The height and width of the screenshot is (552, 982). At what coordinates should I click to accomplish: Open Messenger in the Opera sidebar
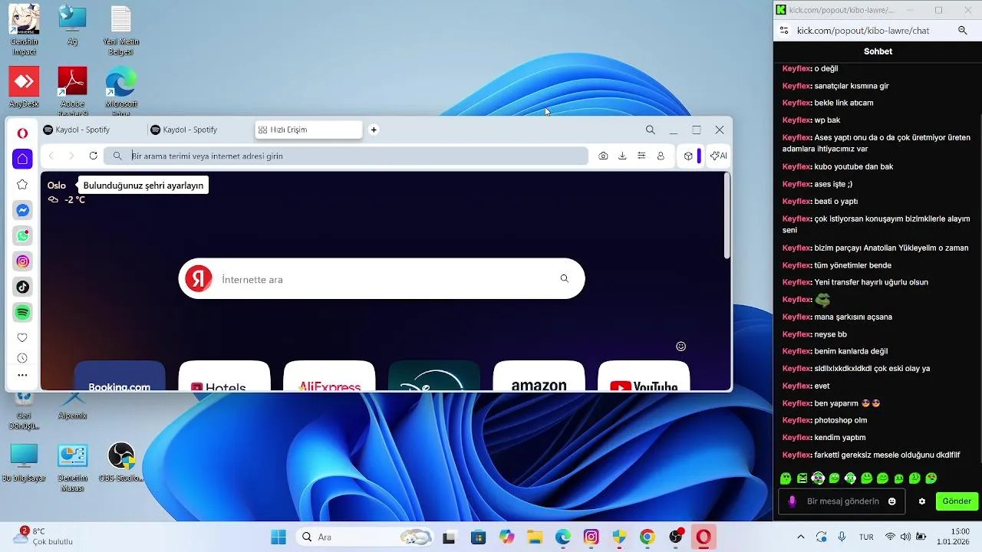pos(23,210)
